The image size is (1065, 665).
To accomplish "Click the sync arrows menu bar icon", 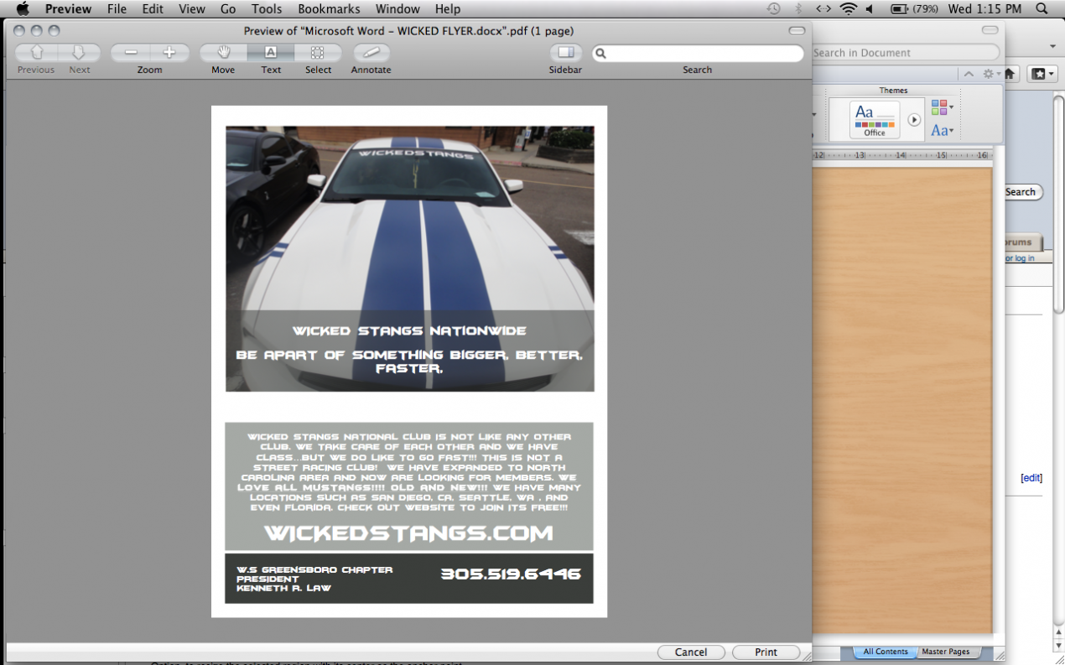I will pos(823,8).
